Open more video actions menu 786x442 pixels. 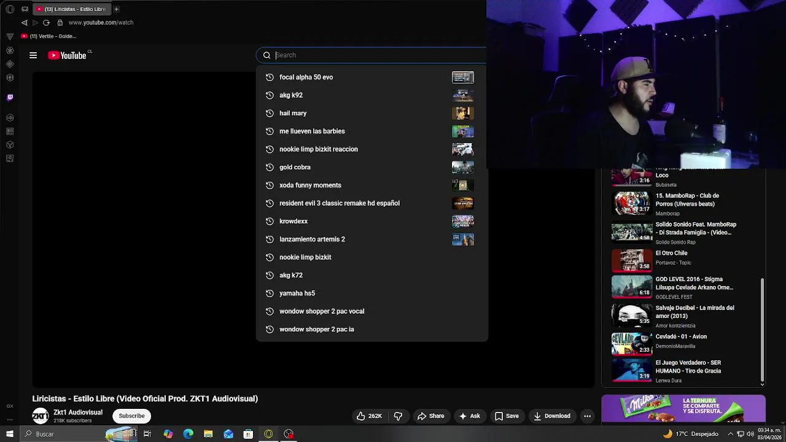pos(587,416)
